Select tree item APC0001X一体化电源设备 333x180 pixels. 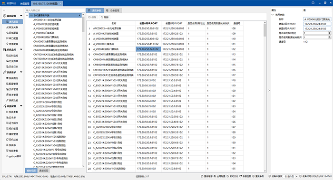click(x=47, y=20)
